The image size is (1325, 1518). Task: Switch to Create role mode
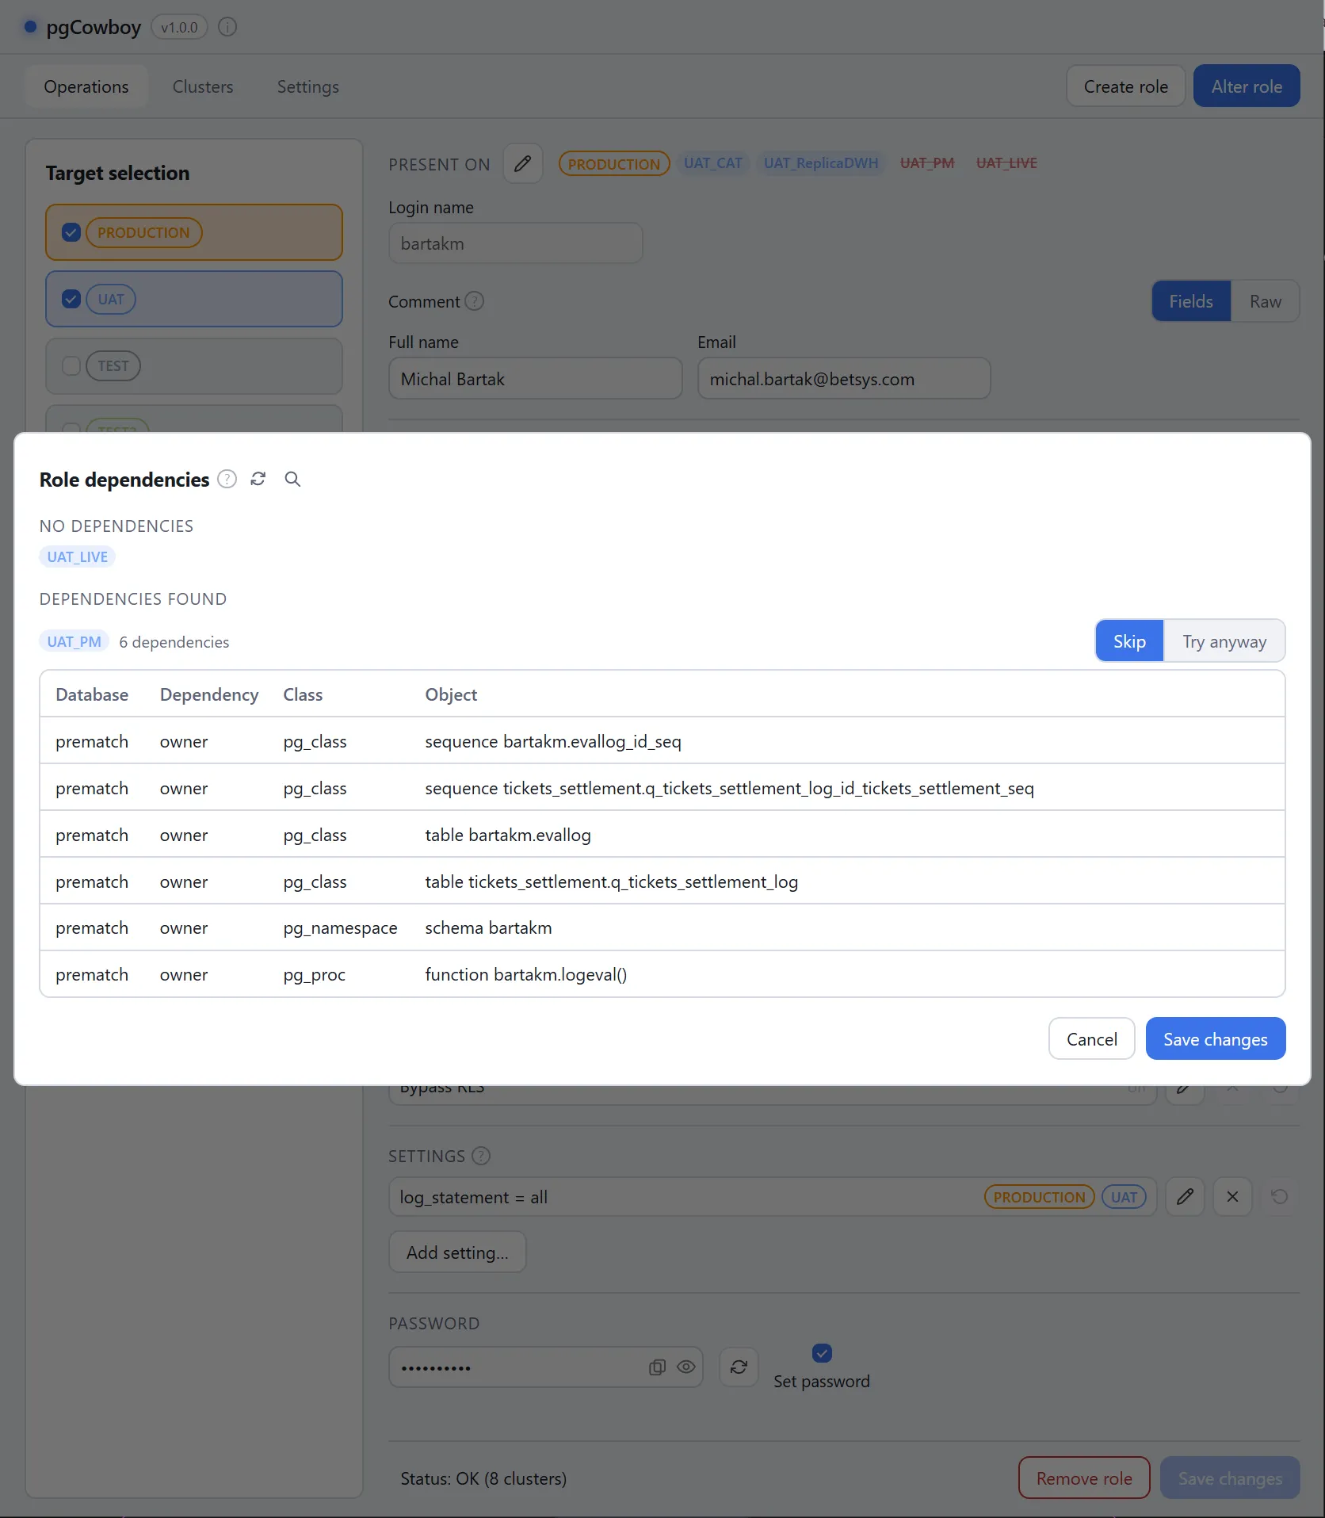click(x=1125, y=86)
